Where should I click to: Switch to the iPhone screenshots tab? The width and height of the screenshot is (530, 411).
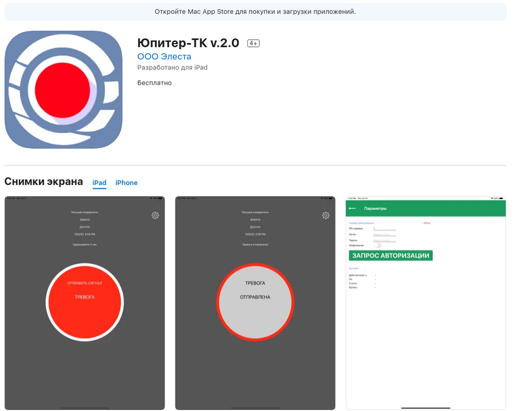tap(126, 183)
